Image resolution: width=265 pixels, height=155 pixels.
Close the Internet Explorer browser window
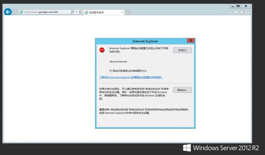click(x=246, y=6)
